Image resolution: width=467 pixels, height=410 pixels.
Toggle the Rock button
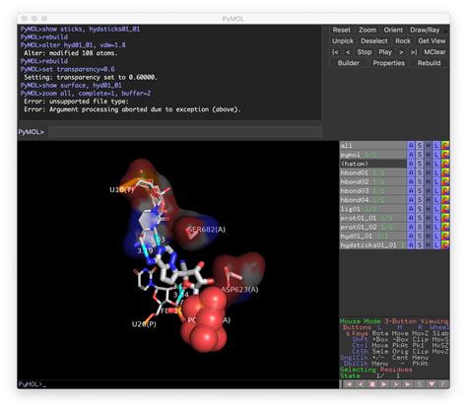point(403,41)
